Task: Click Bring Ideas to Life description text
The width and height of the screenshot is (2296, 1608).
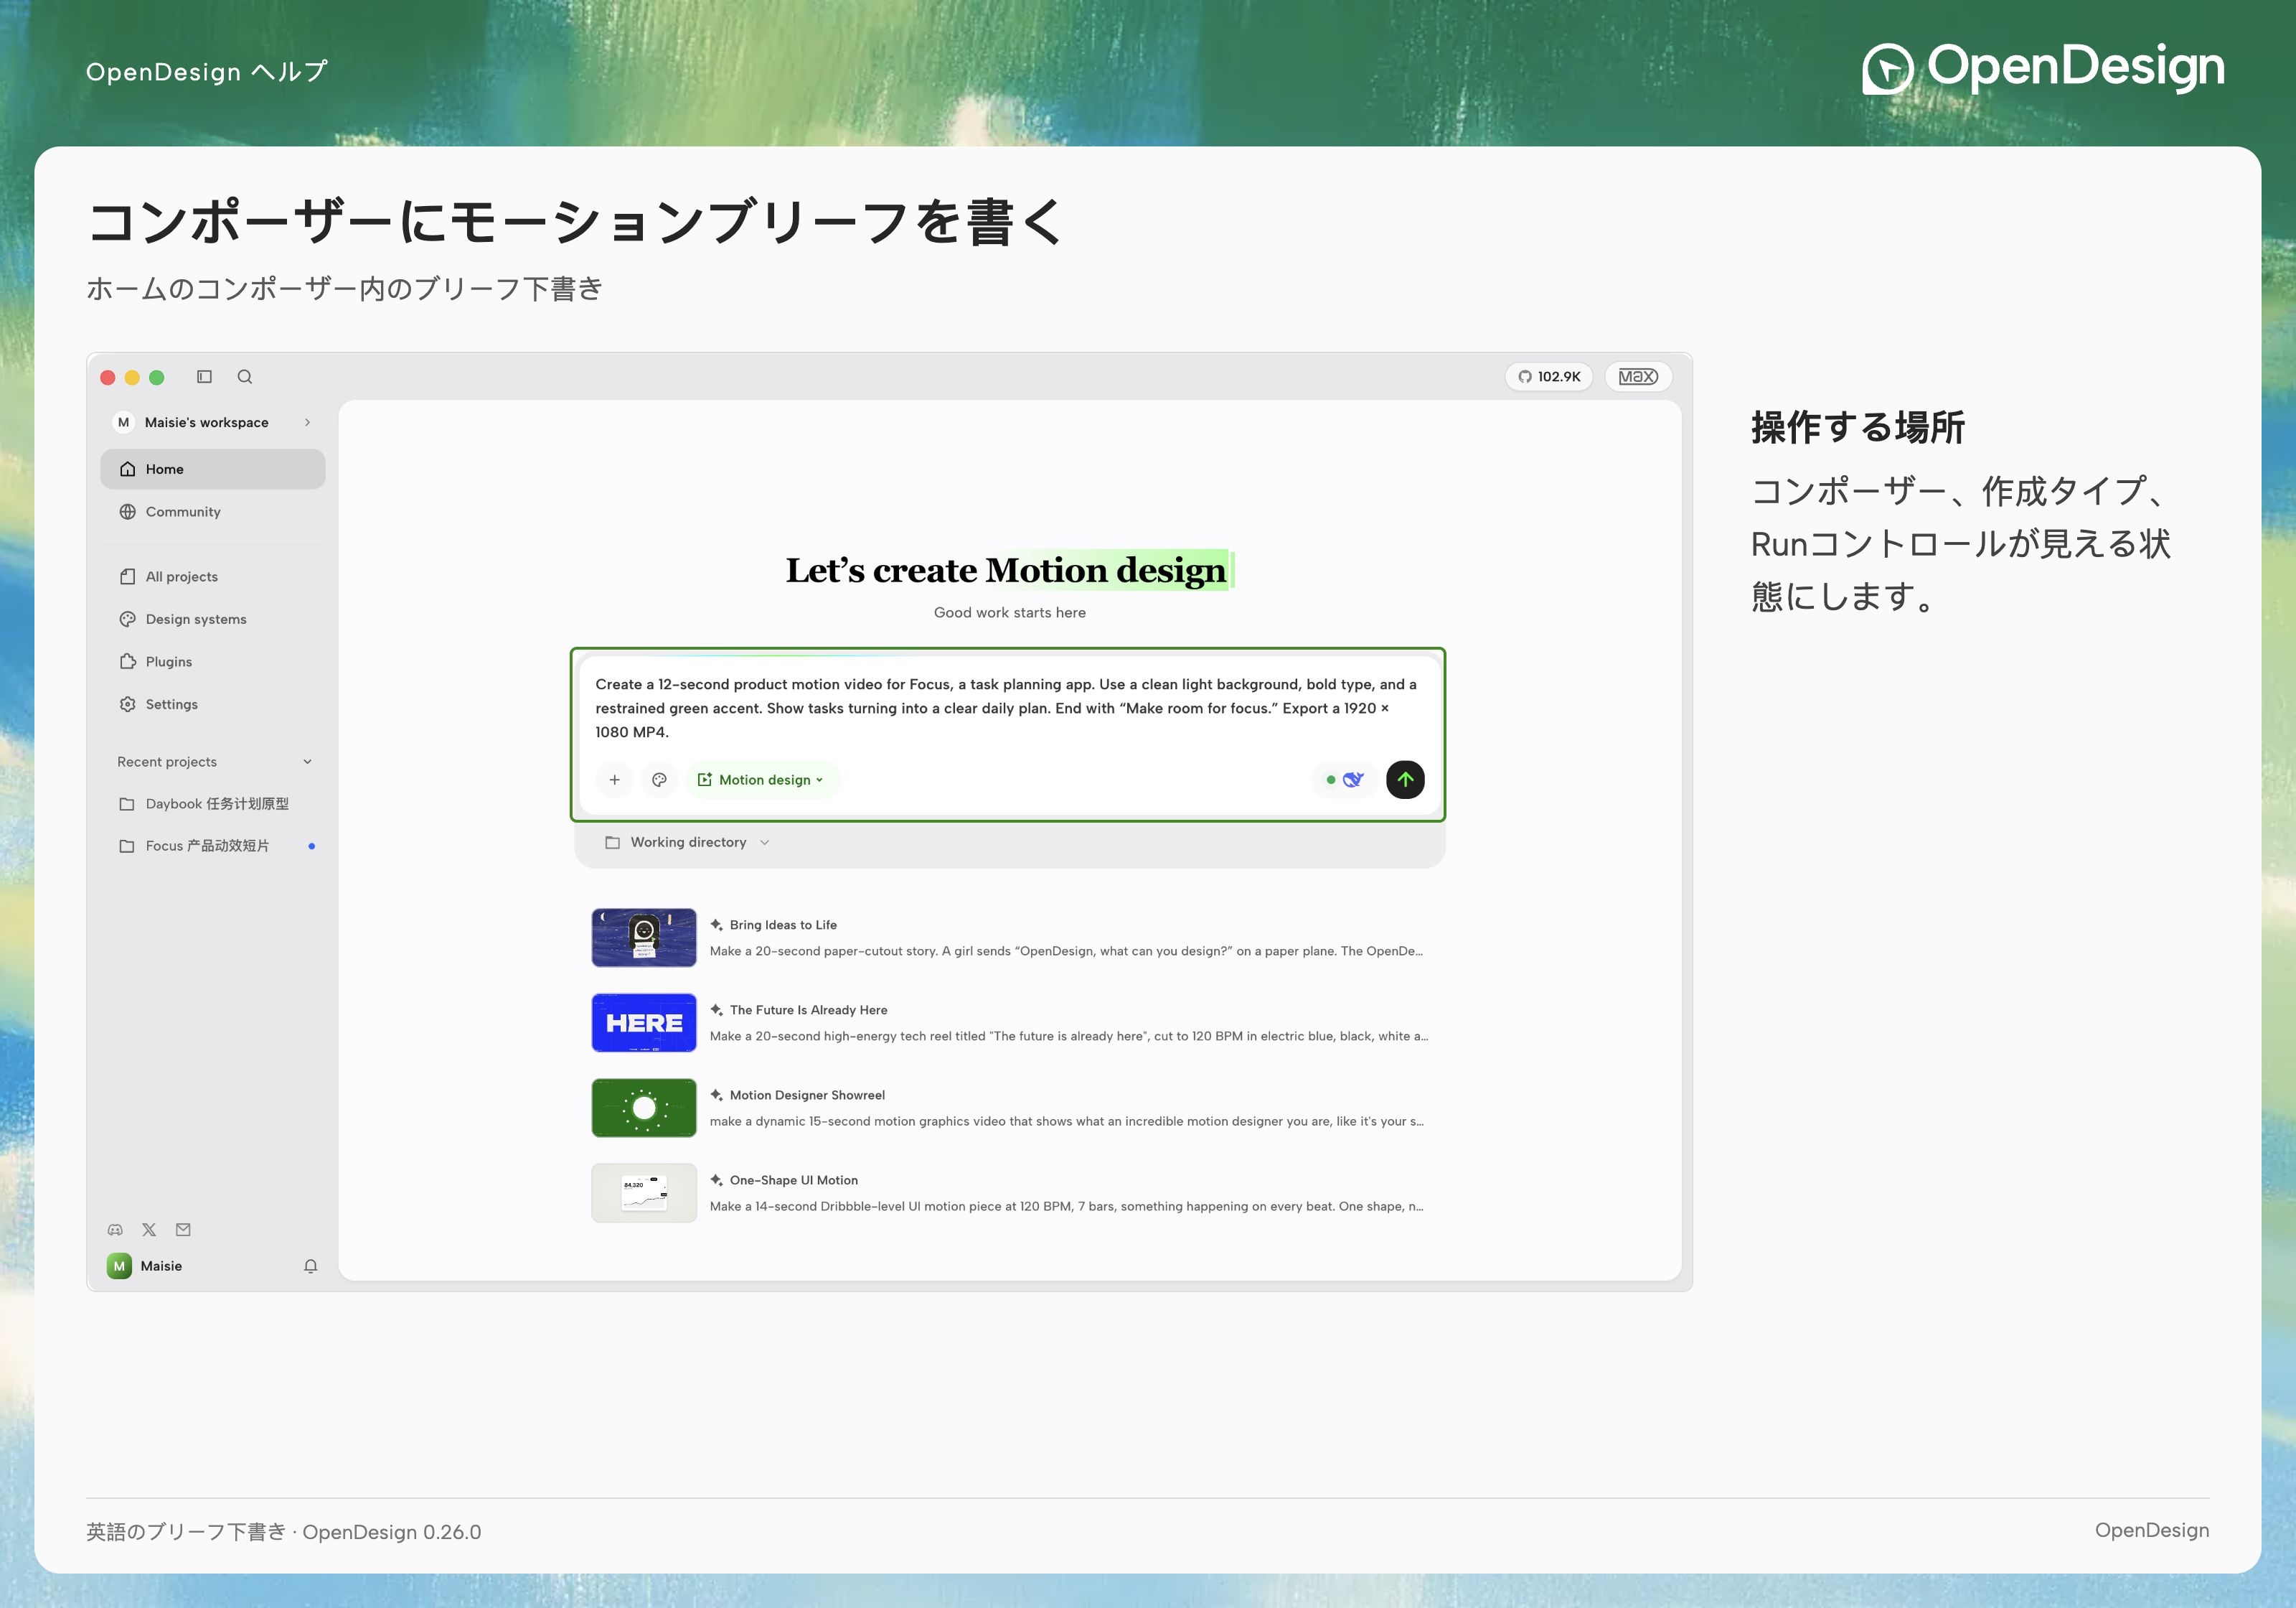Action: point(1066,950)
